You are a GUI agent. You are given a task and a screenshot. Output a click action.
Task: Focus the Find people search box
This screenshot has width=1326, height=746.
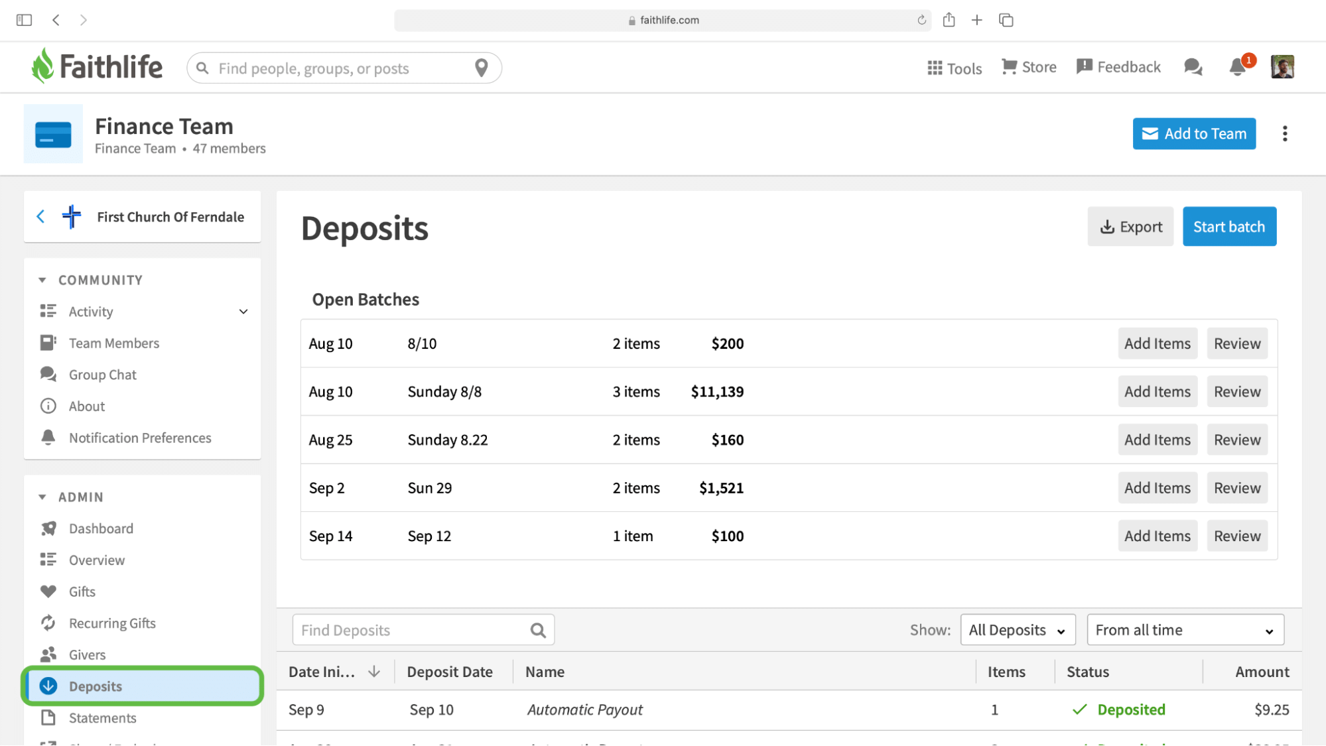(344, 68)
